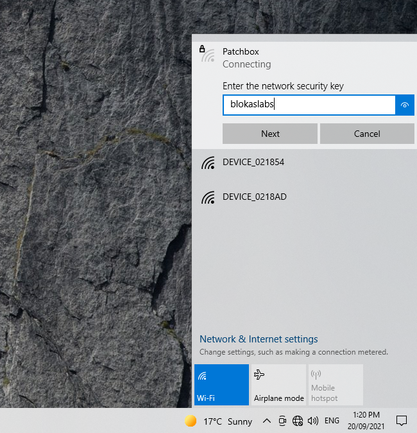Open the network globe icon in taskbar
The height and width of the screenshot is (433, 417).
(x=298, y=421)
